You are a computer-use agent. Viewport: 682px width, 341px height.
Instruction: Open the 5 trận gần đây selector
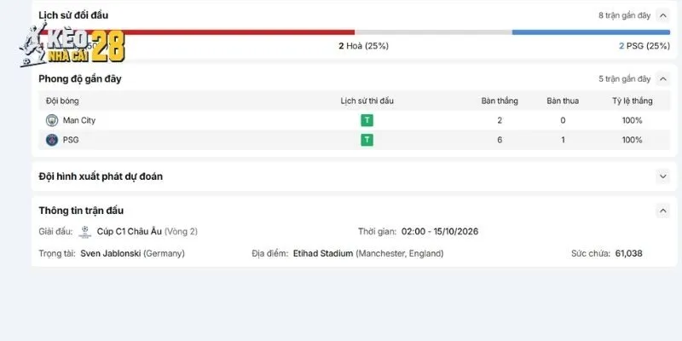[624, 79]
